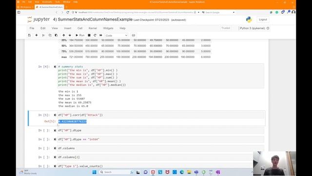Open the Insert menu
Viewport: 312px width, 176px height.
tap(68, 28)
